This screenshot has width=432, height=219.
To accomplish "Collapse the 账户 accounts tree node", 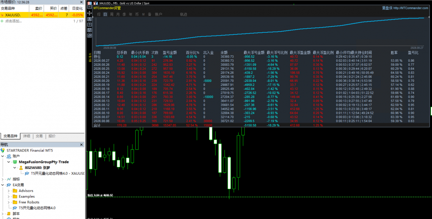I will (x=3, y=156).
